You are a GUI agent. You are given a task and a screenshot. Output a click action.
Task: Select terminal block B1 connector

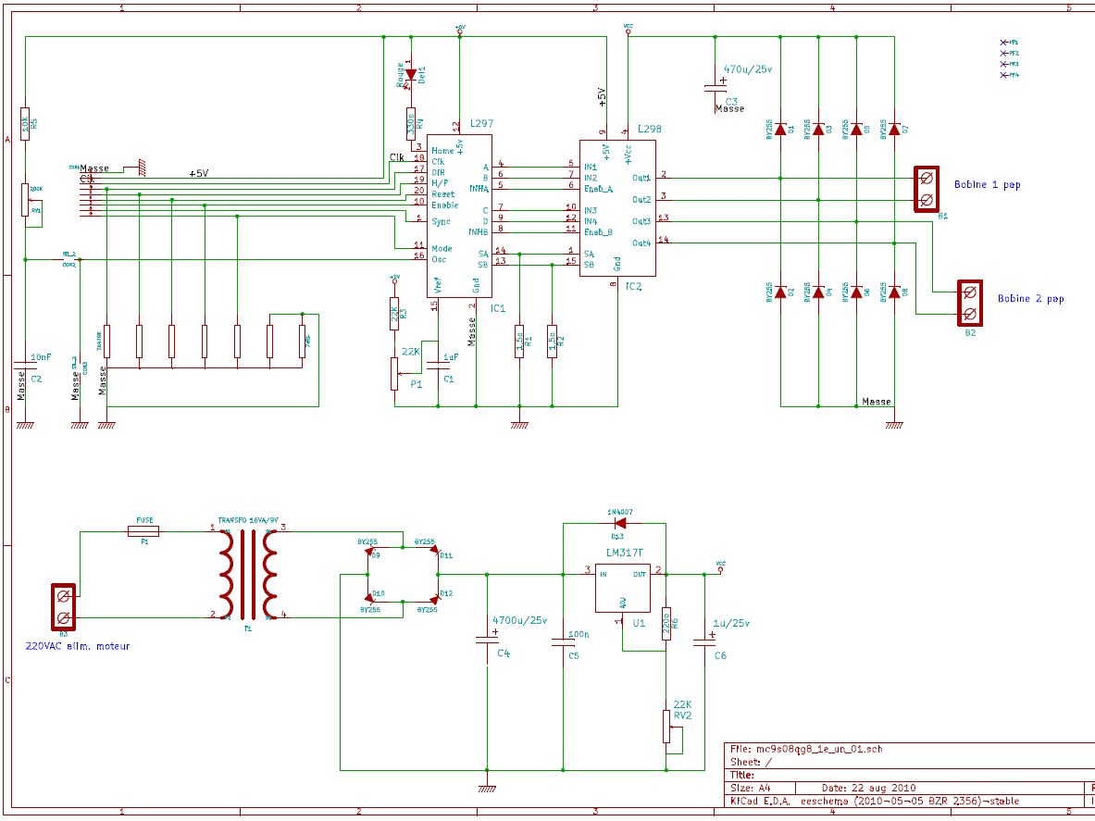click(927, 189)
